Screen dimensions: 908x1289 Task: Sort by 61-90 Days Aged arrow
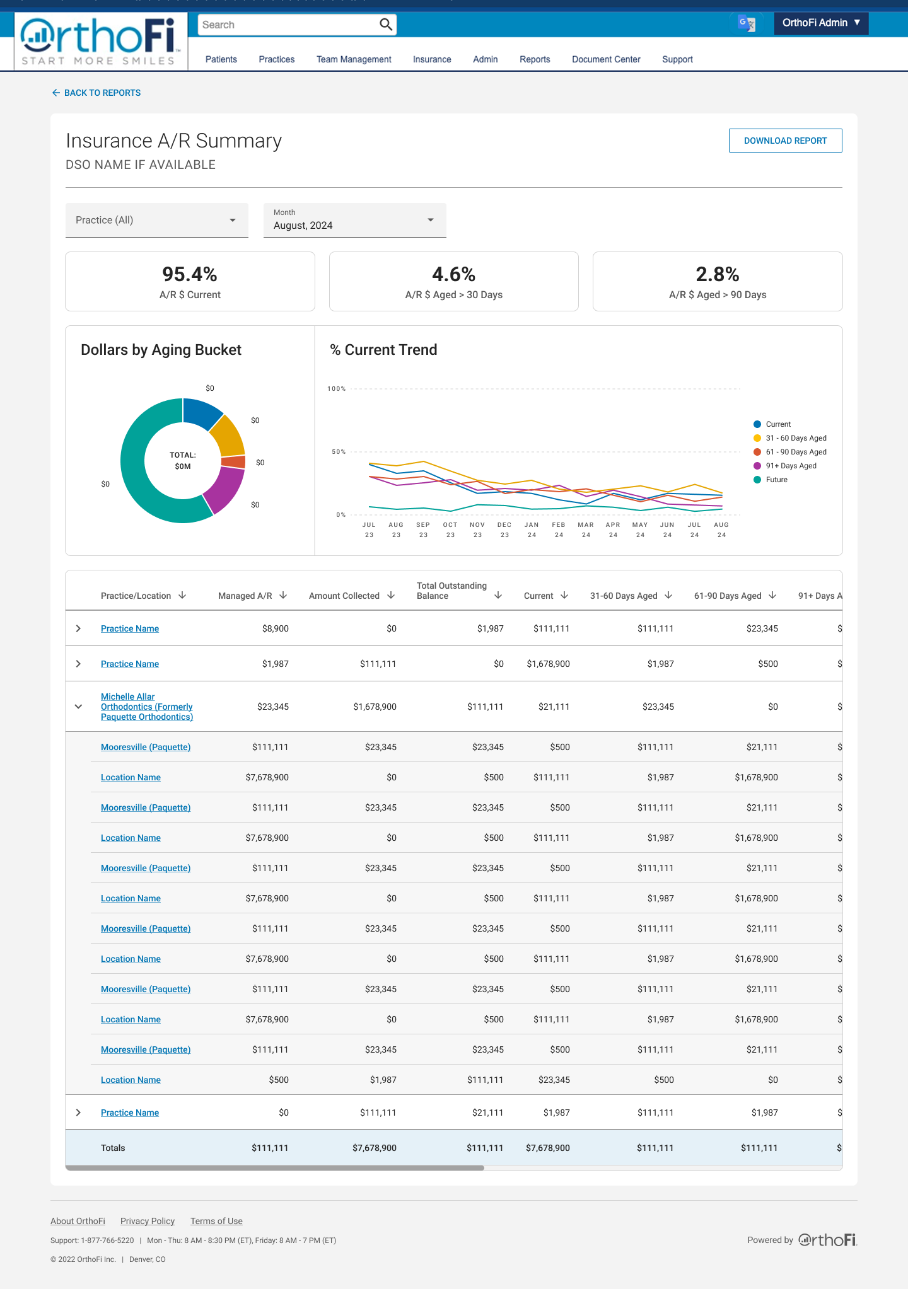pyautogui.click(x=772, y=595)
